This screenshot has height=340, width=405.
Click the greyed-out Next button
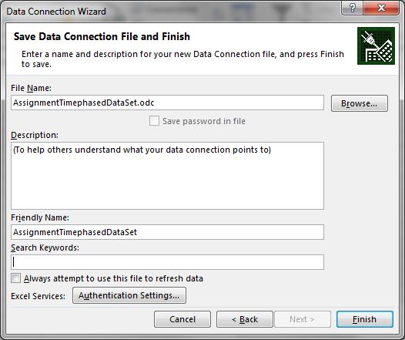(x=302, y=319)
